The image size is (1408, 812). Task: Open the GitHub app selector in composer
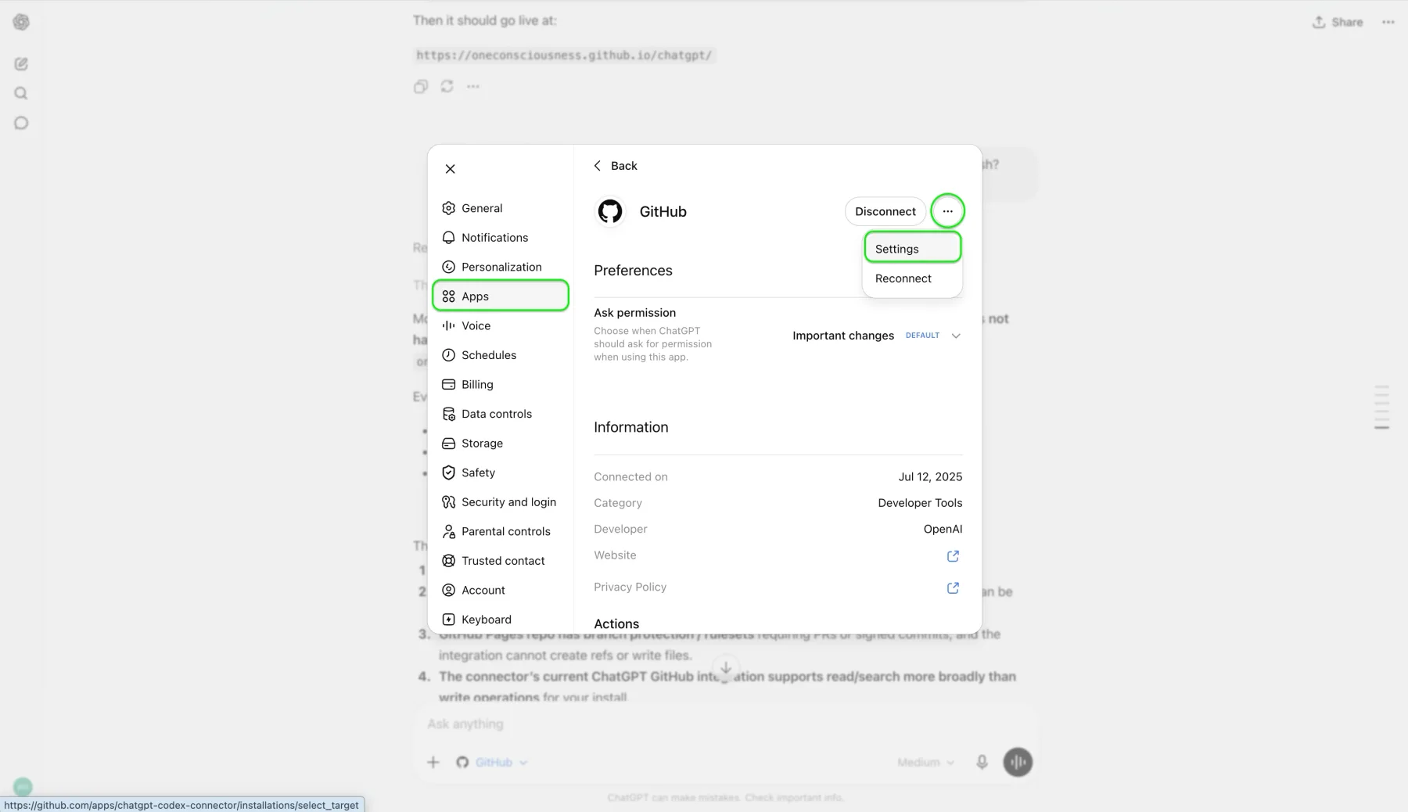pos(492,762)
